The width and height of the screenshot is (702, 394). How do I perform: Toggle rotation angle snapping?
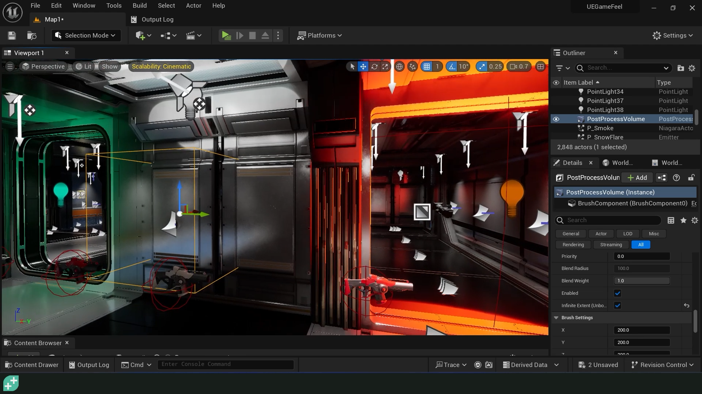(x=452, y=66)
